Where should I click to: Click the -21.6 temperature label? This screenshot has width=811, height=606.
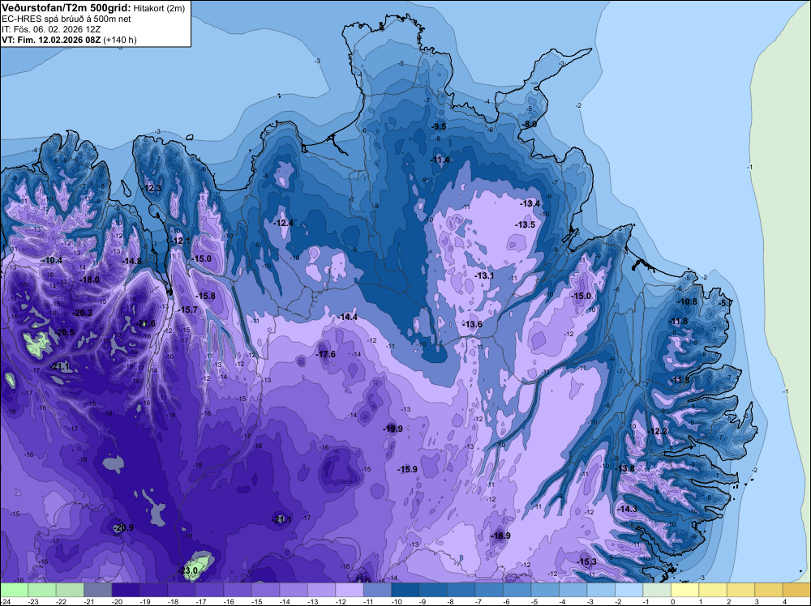click(145, 323)
